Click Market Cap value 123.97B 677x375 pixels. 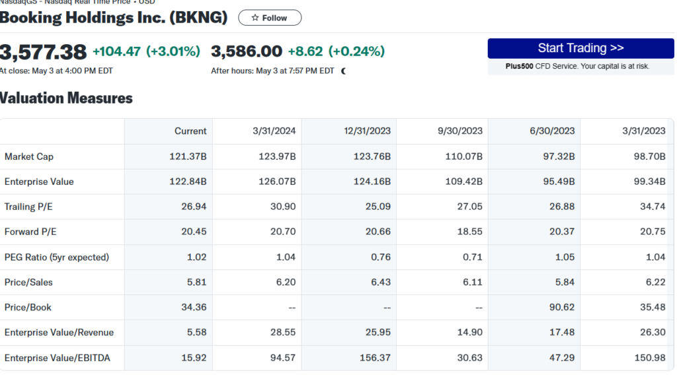tap(277, 156)
